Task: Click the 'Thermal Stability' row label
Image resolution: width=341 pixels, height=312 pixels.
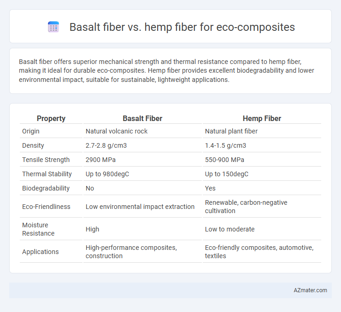Action: click(47, 174)
